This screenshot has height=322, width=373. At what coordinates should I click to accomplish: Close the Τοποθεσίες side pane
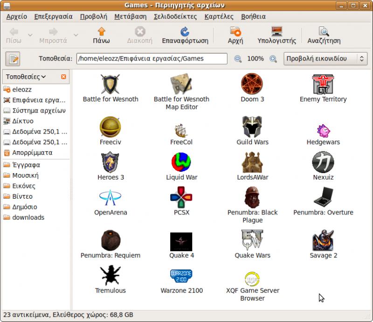63,77
